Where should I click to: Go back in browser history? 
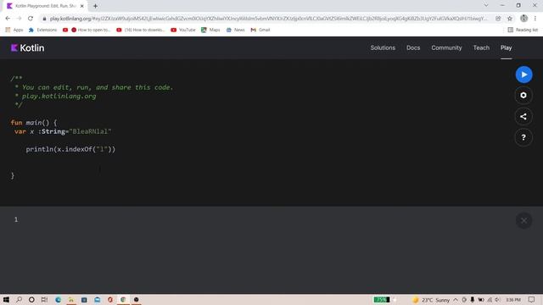coord(8,19)
